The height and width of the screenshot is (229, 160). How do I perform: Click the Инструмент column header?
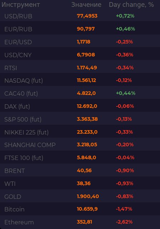pyautogui.click(x=21, y=5)
